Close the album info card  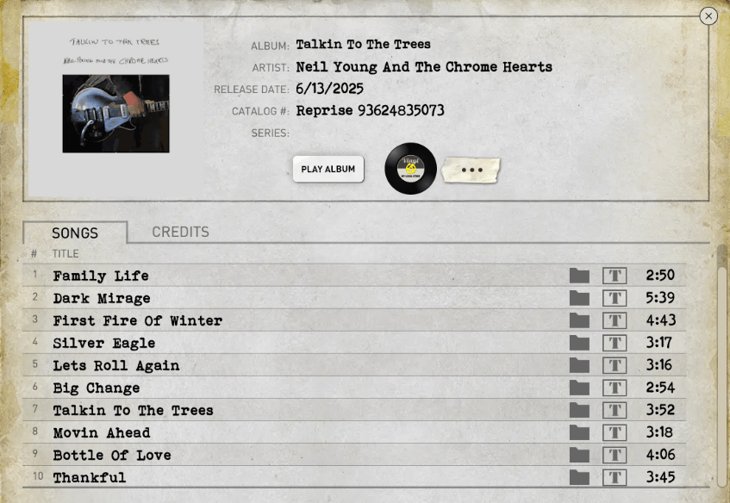[708, 16]
